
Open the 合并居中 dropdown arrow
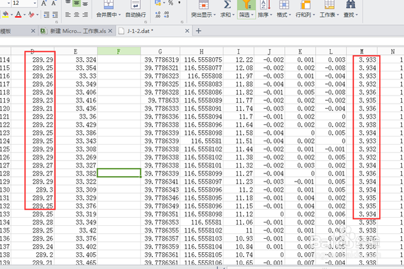[x=120, y=15]
